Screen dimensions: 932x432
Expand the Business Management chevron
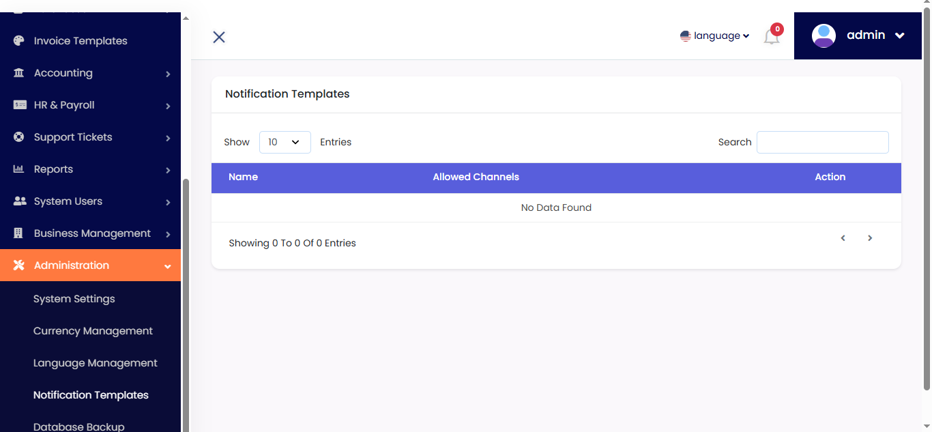[168, 234]
